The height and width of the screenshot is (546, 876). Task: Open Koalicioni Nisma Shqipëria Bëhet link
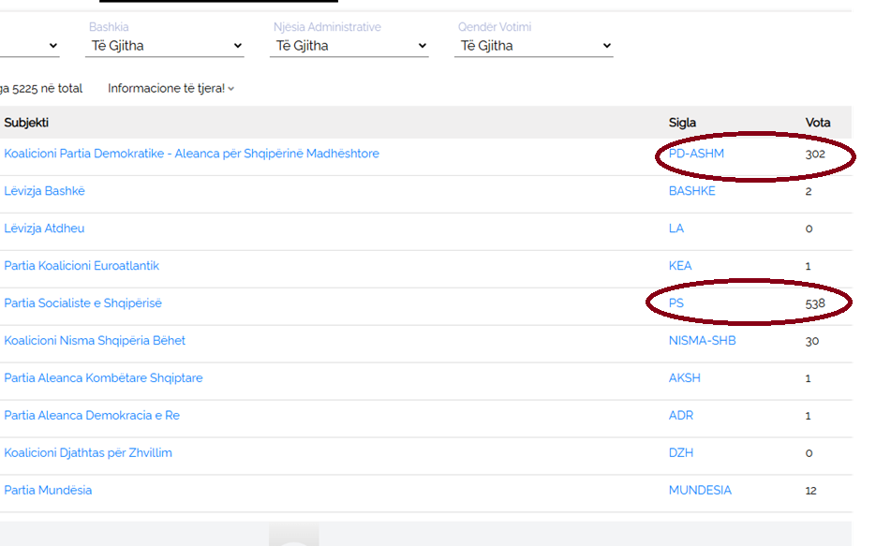tap(95, 341)
